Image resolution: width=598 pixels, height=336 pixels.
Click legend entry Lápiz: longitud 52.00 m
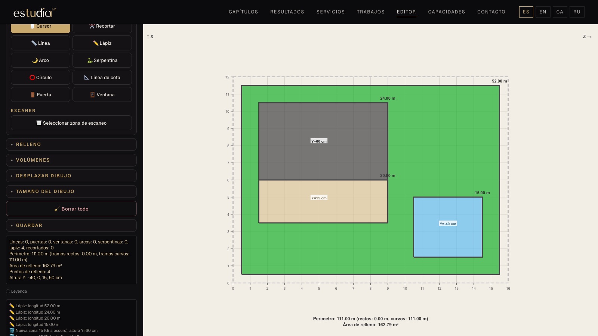click(35, 306)
